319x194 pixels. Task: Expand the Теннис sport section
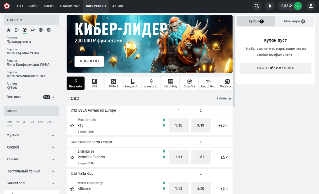(x=31, y=159)
